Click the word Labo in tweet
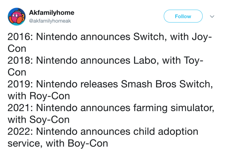Viewport: 226px width, 154px height. click(145, 60)
